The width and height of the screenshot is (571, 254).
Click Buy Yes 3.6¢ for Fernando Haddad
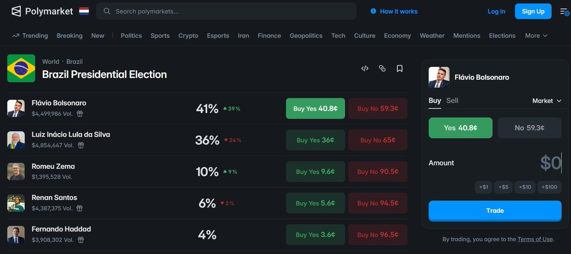coord(315,235)
